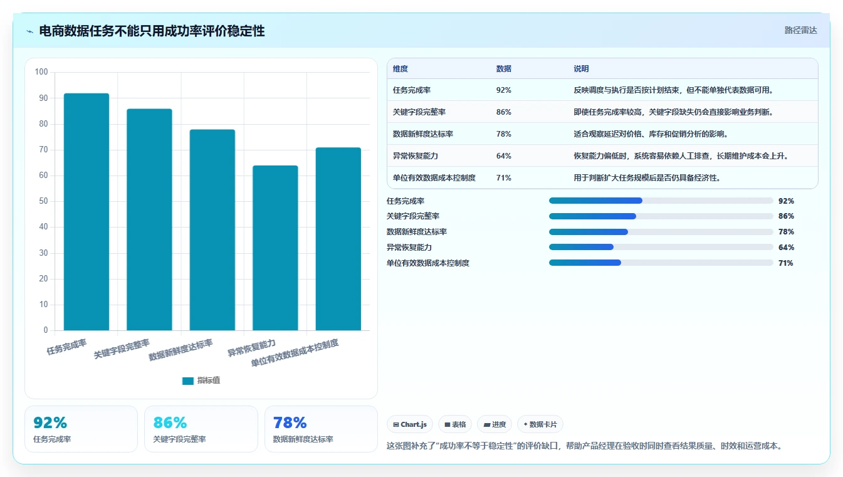This screenshot has width=843, height=477.
Task: Click 数据新鲜度达标率 cell in the table
Action: click(423, 134)
